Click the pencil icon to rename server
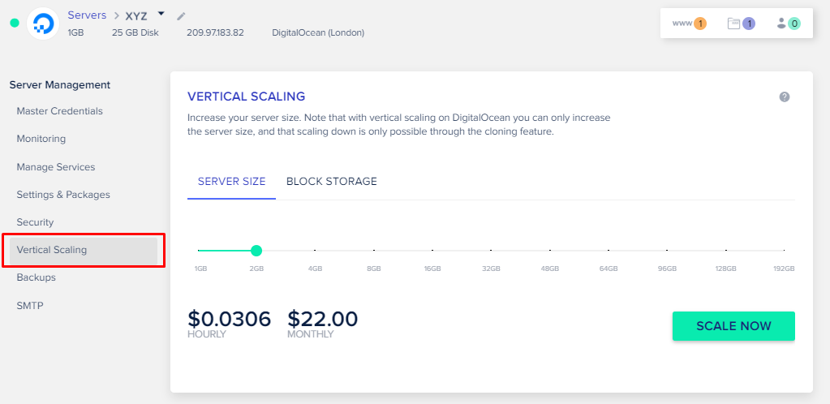 pos(181,15)
